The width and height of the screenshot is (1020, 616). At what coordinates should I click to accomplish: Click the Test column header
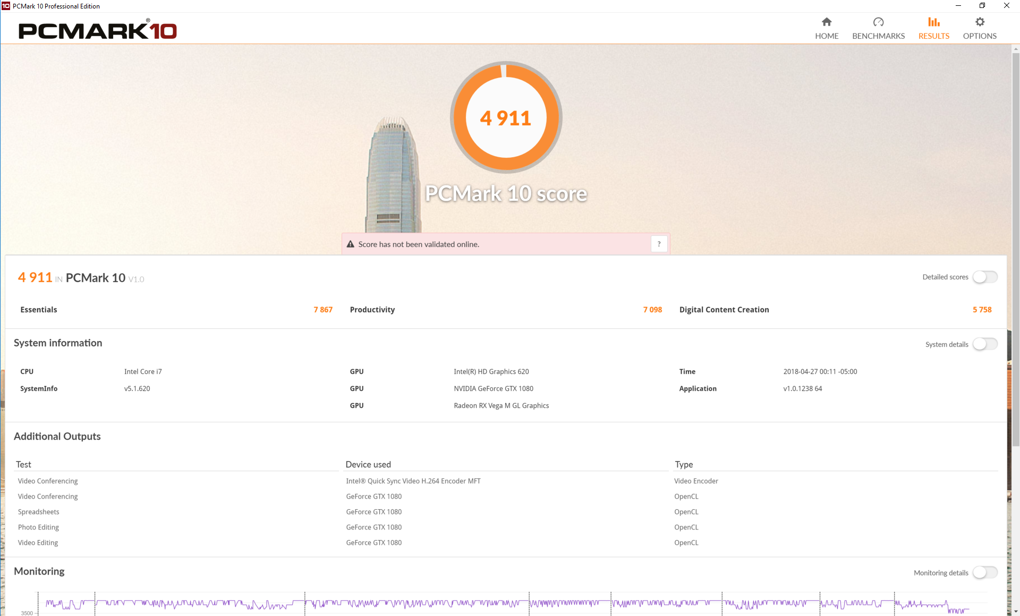23,464
